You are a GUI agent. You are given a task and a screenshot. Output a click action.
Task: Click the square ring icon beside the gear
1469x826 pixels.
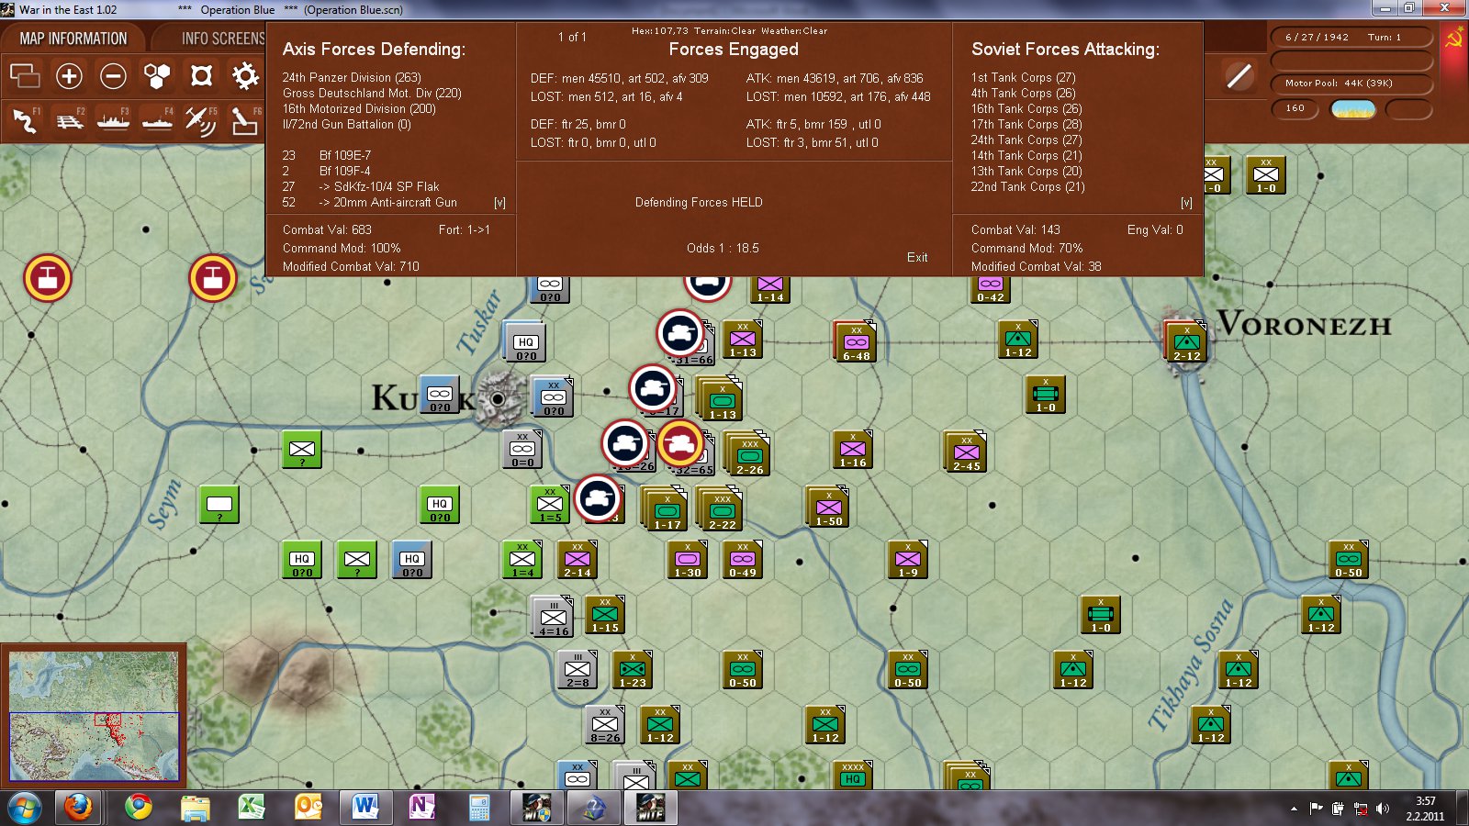(201, 75)
